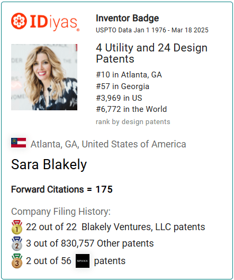Viewport: 234px width, 280px height.
Task: Click the #57 in Georgia rank
Action: point(122,86)
